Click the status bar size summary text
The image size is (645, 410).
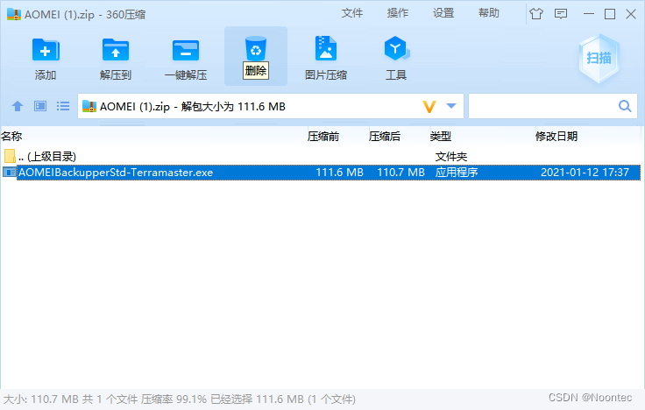click(x=180, y=399)
